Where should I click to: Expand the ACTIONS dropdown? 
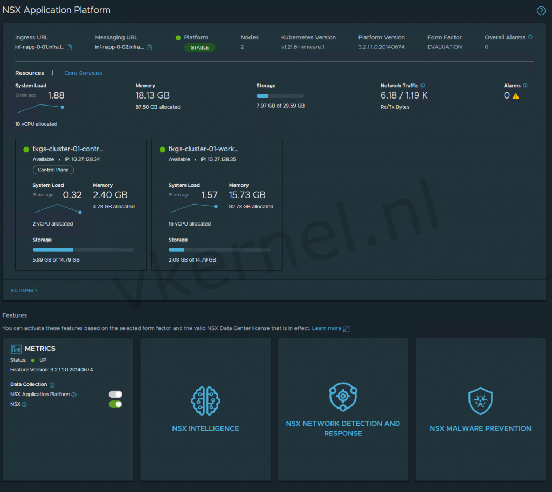click(x=23, y=290)
